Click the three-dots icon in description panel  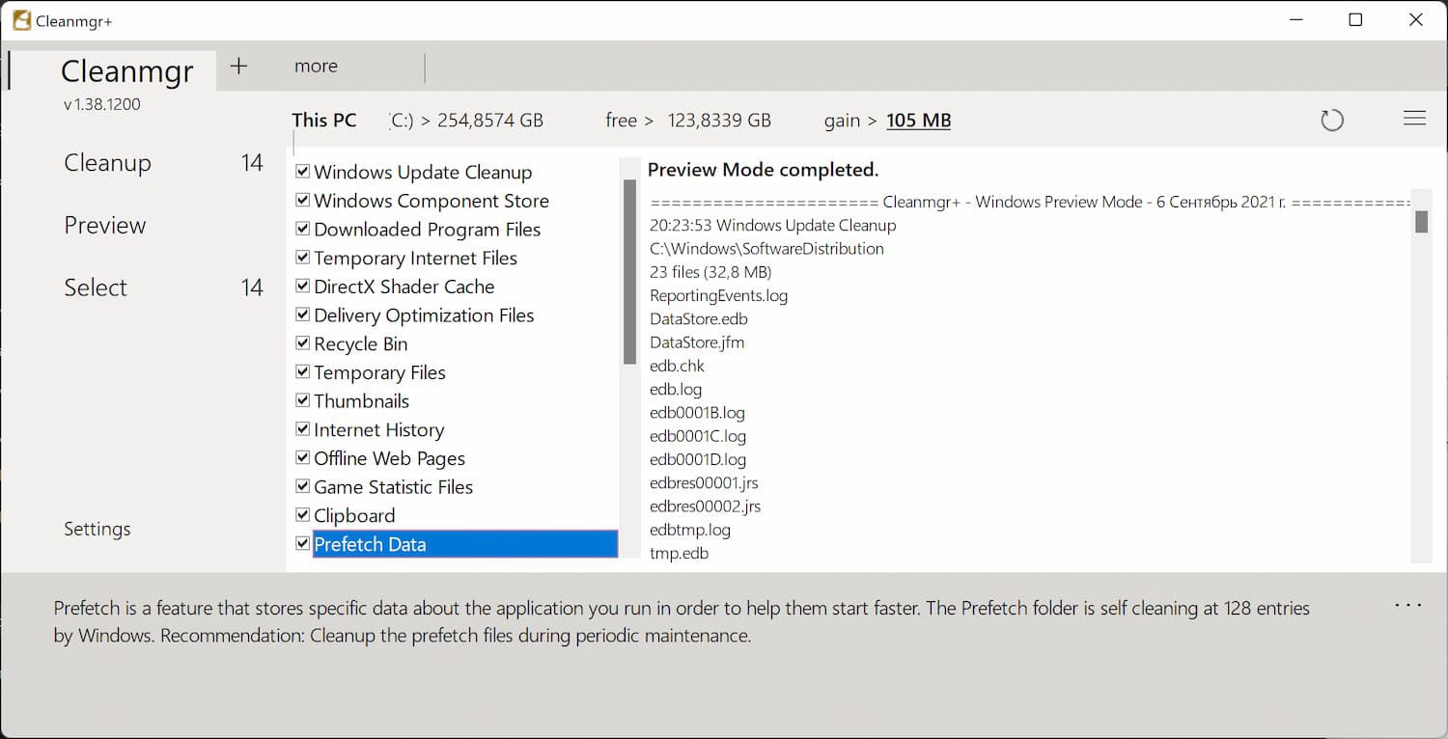pyautogui.click(x=1407, y=606)
